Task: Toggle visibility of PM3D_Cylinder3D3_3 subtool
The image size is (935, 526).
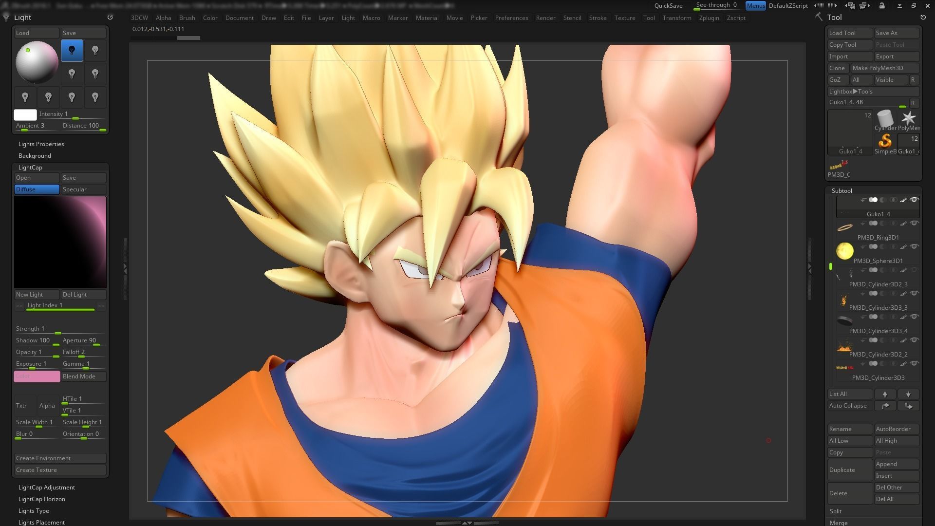Action: pos(914,294)
